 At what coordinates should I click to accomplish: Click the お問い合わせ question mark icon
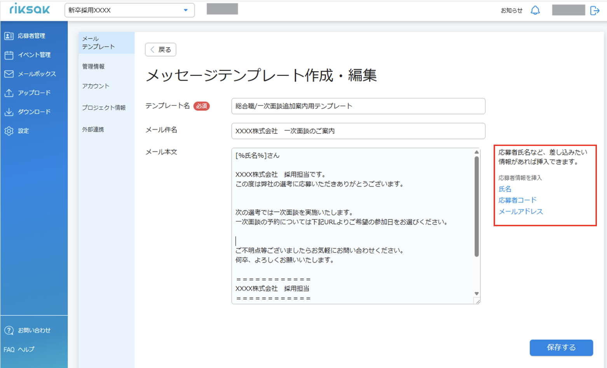click(9, 330)
